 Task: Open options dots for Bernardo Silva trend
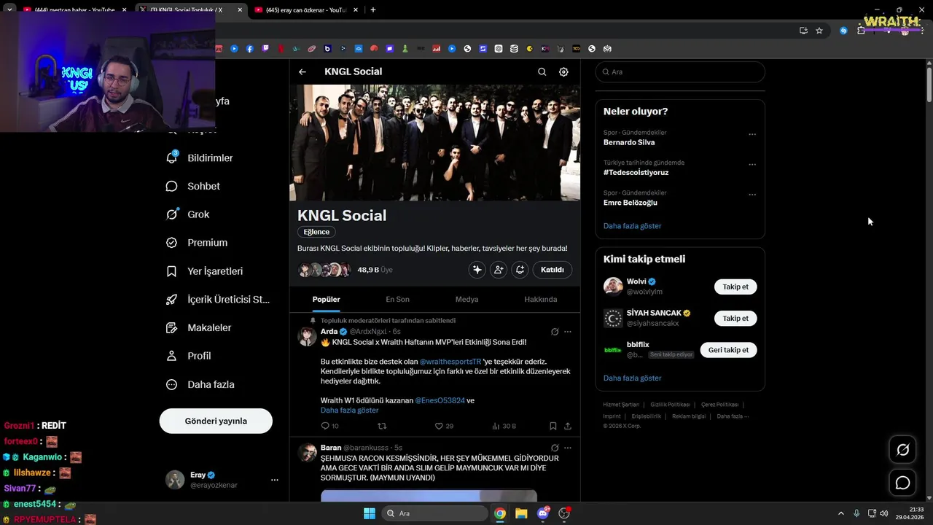click(x=752, y=134)
